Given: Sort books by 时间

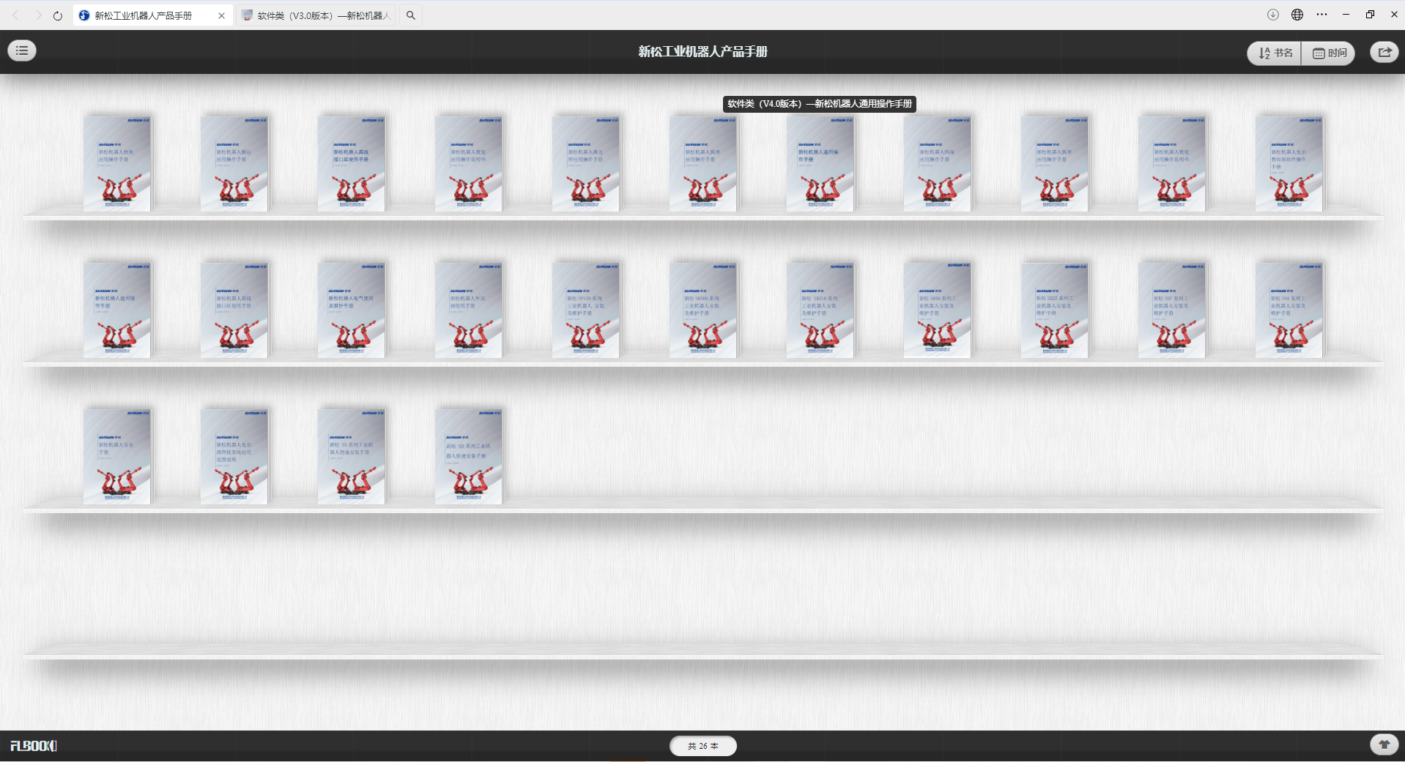Looking at the screenshot, I should point(1329,53).
